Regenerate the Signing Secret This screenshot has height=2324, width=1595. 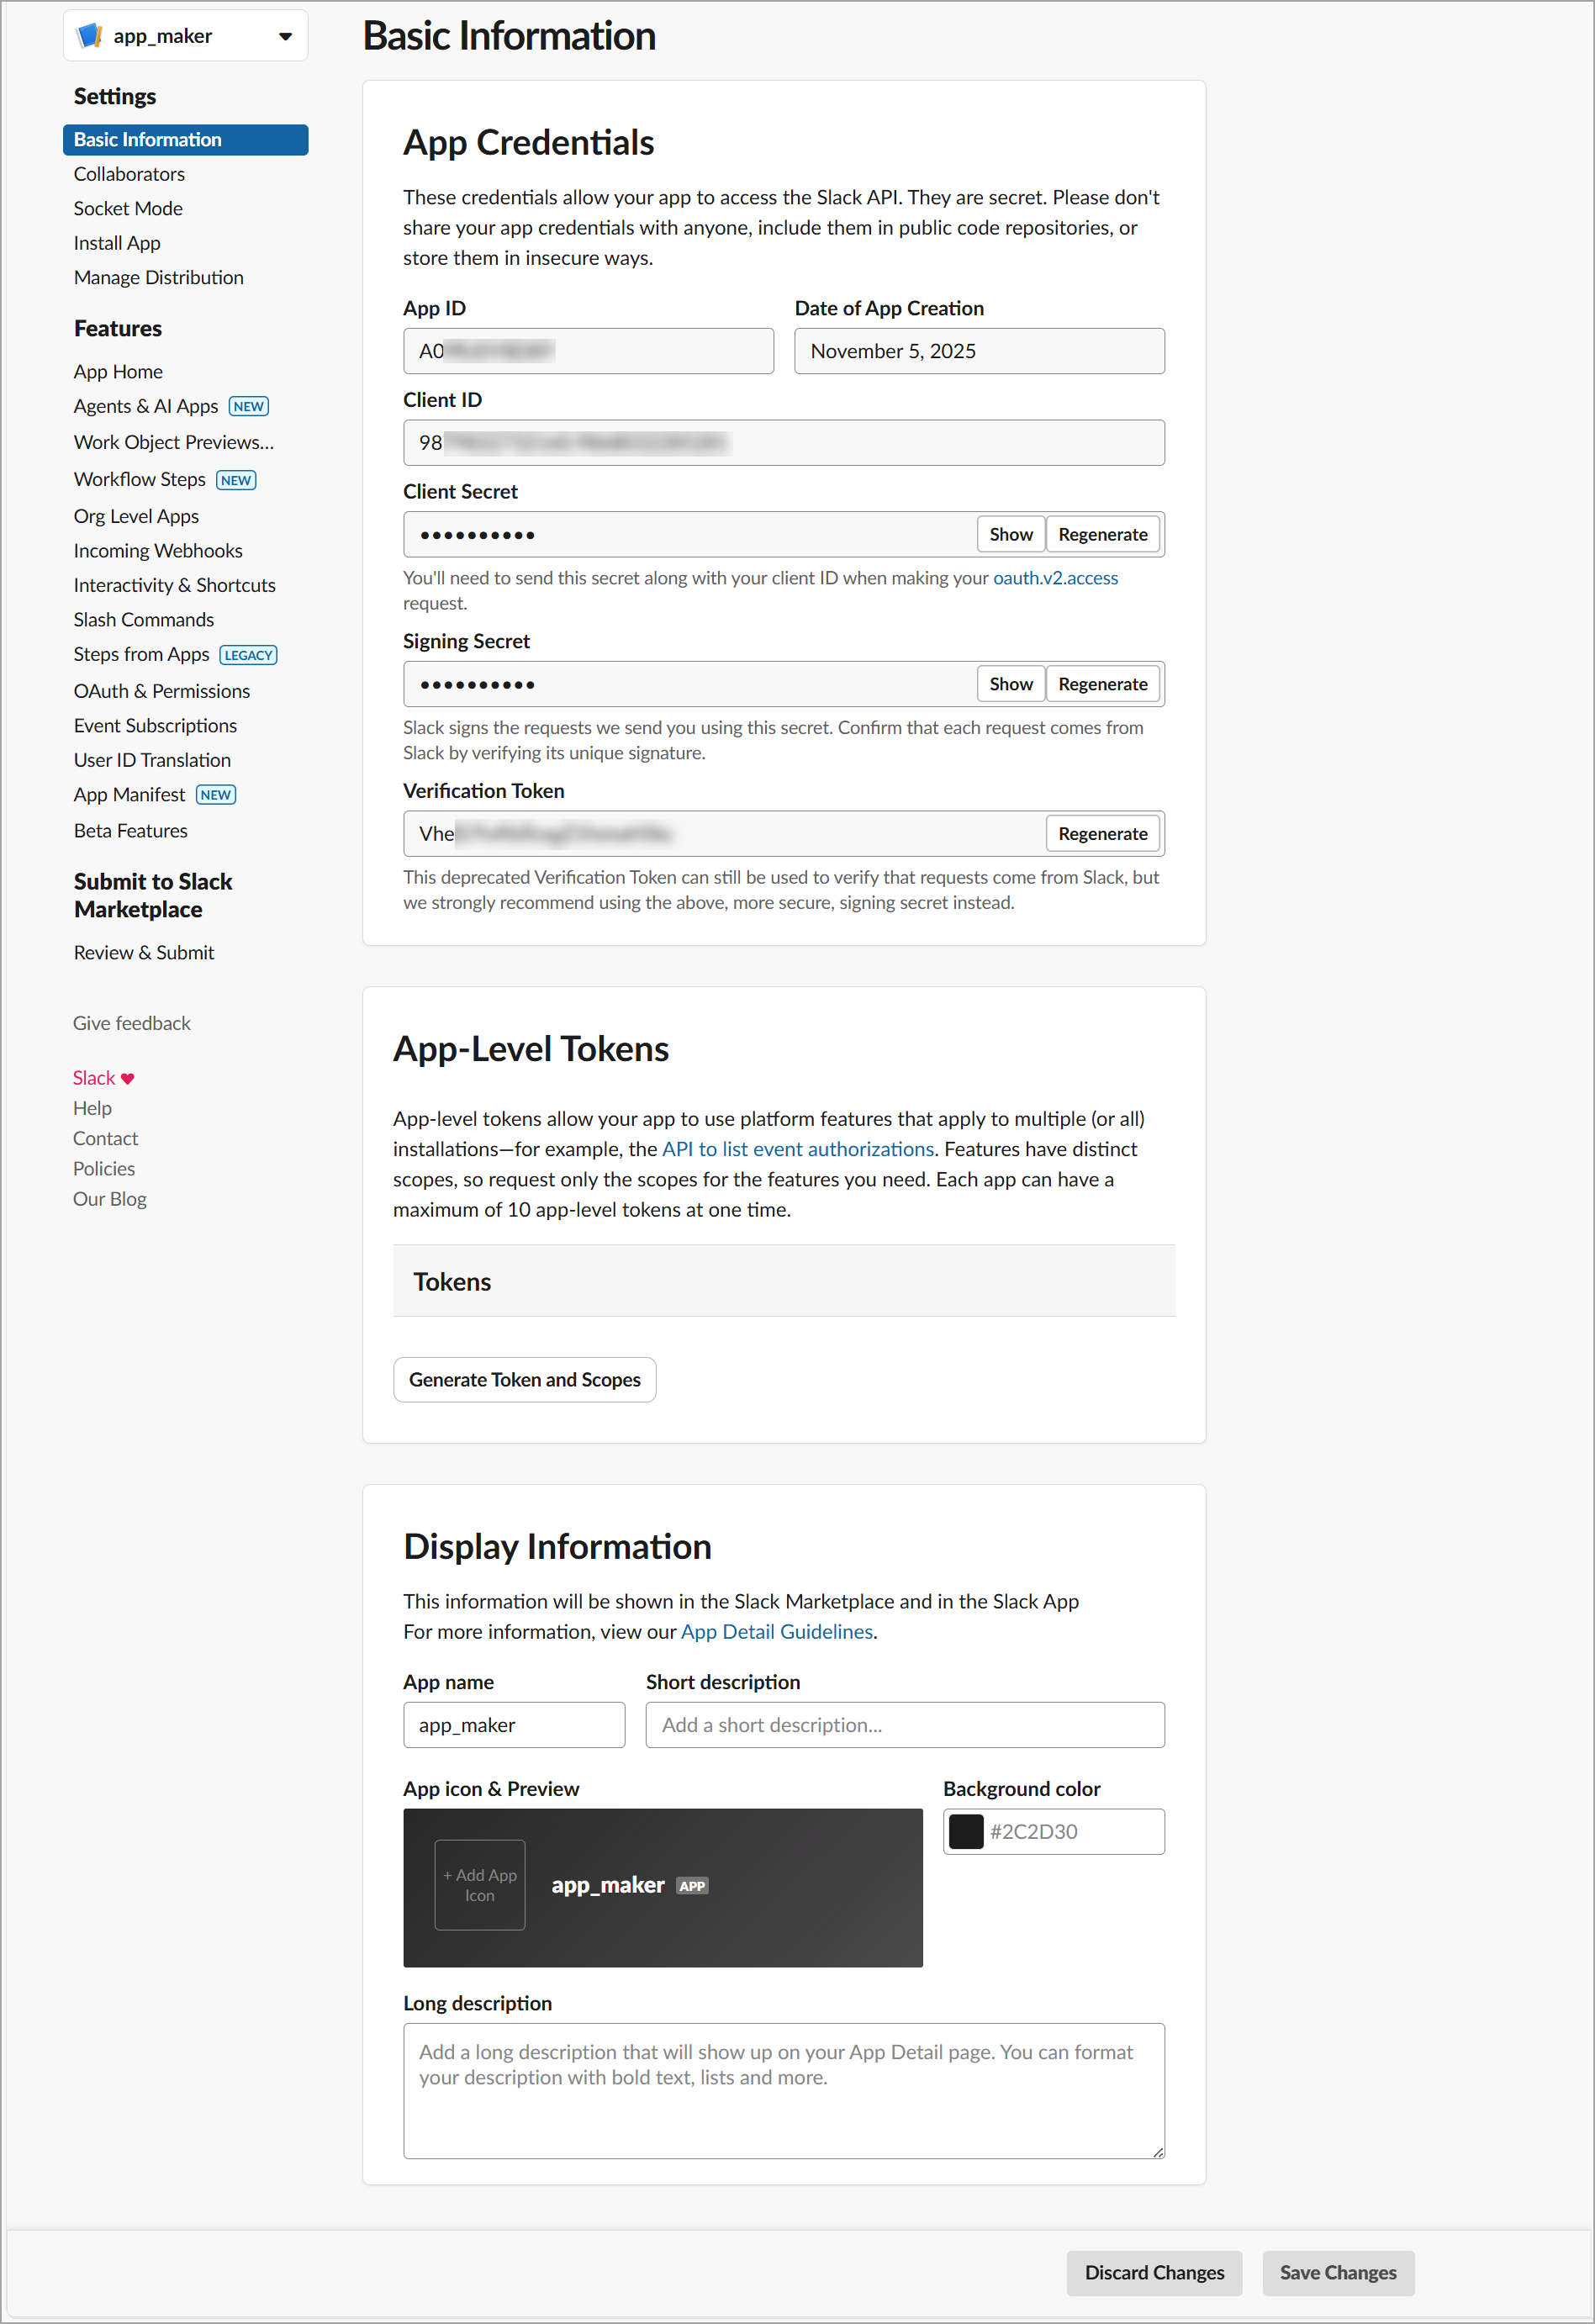[1103, 684]
